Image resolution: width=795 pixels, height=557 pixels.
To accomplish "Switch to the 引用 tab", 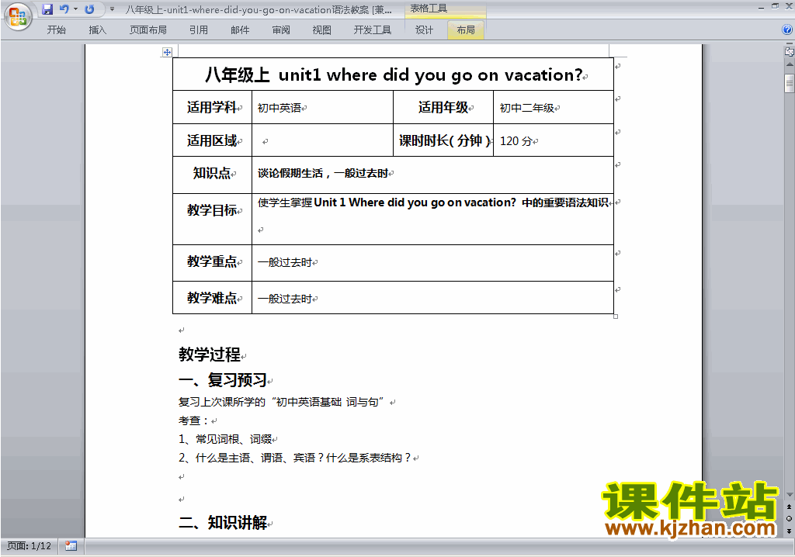I will [x=199, y=30].
